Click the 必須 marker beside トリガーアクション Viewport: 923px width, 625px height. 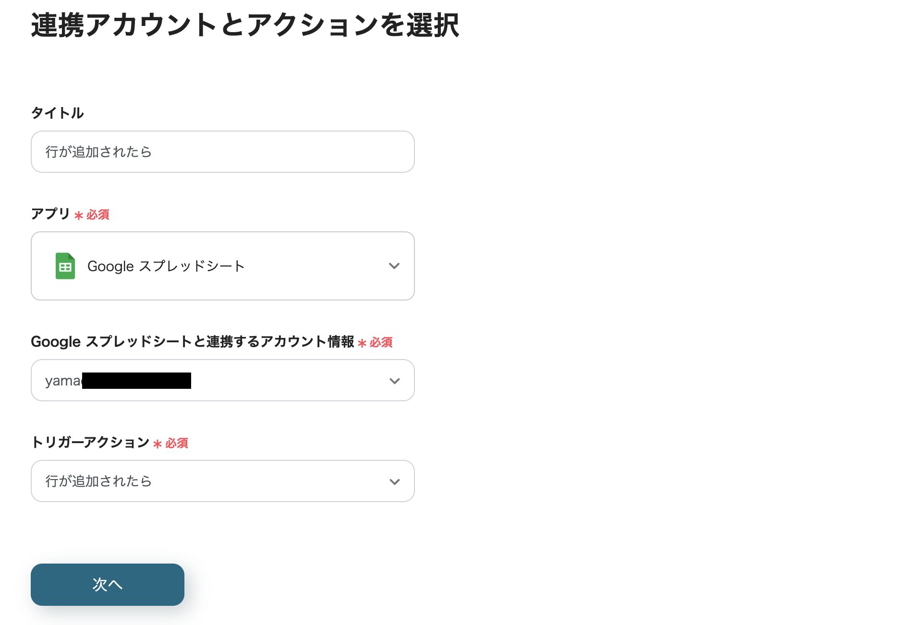tap(176, 443)
